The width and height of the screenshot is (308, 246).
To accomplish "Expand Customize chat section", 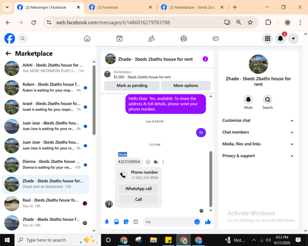I will [x=258, y=121].
